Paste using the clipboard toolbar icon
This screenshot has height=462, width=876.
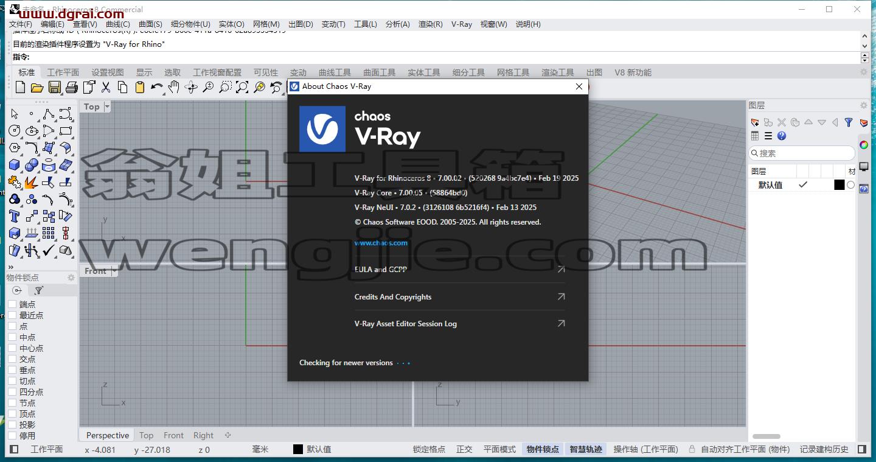tap(140, 87)
